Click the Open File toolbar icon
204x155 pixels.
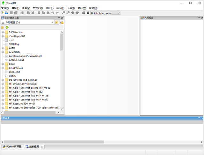pos(6,13)
